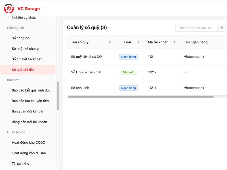Sort by Tên sổ quỹ column arrows
The image size is (227, 170).
click(110, 42)
